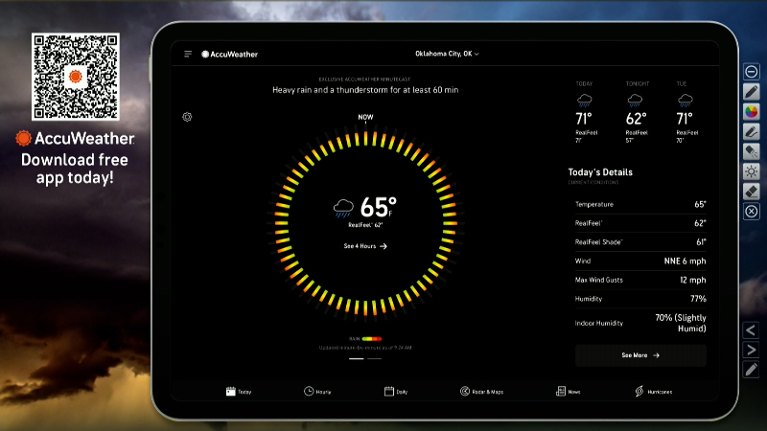Click the bottom pencil icon on right edge

pos(751,370)
